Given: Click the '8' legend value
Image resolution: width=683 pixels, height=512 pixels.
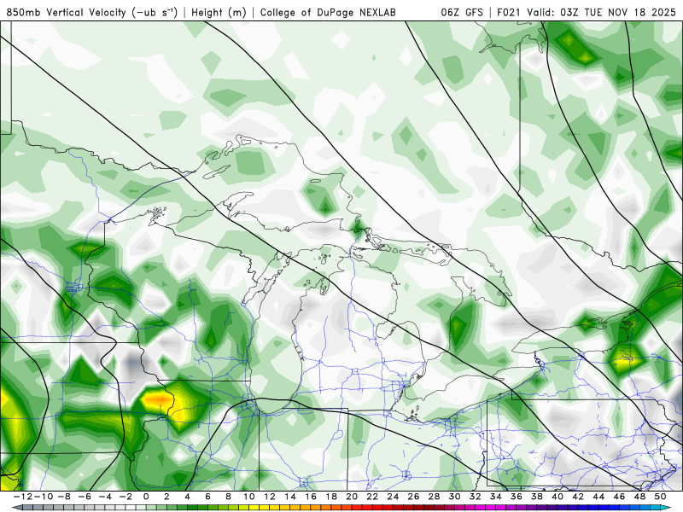Looking at the screenshot, I should point(228,497).
